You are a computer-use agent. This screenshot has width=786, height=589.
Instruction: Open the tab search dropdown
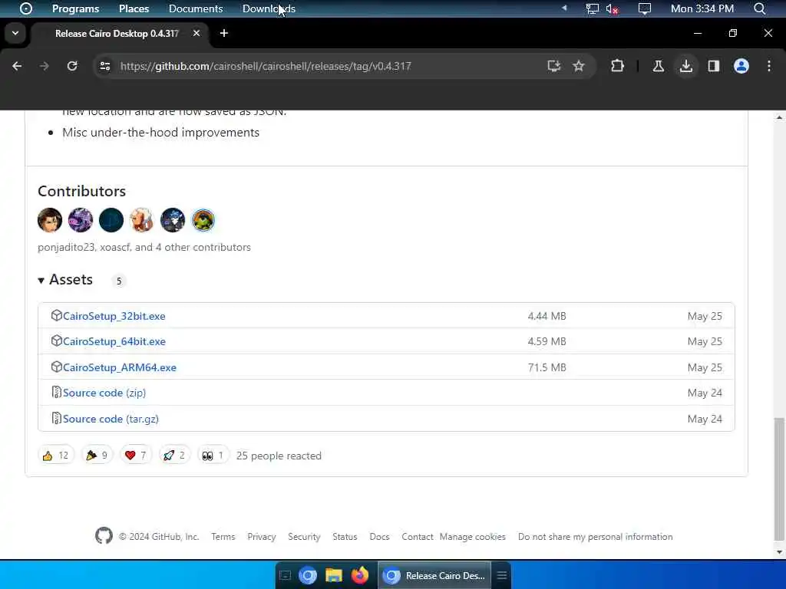(x=15, y=33)
